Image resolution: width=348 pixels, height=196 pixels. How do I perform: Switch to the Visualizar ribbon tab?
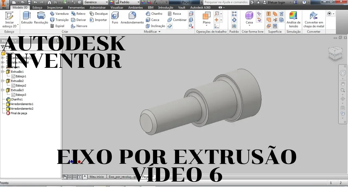coord(117,8)
